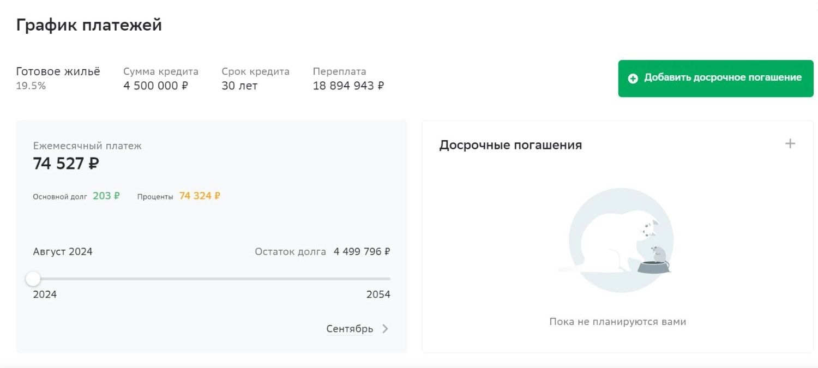The height and width of the screenshot is (368, 818).
Task: Click the green 203 ₽ principal amount
Action: tap(106, 196)
